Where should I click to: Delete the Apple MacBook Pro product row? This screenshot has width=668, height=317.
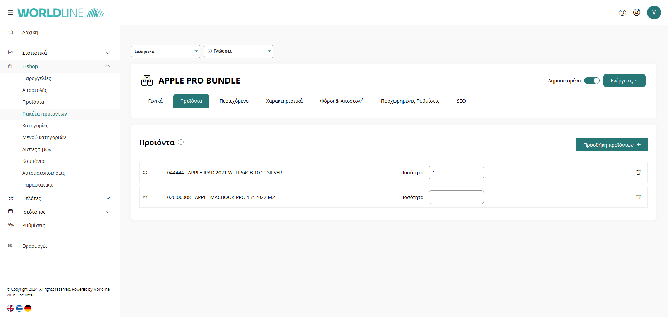[638, 197]
